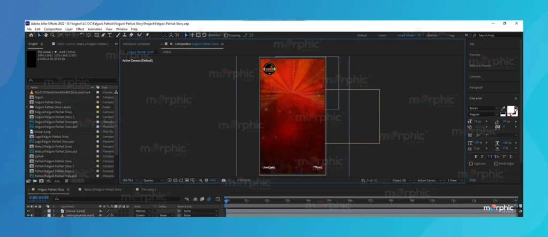Hide the Group-2.png layer eye
The image size is (548, 237).
pyautogui.click(x=28, y=211)
